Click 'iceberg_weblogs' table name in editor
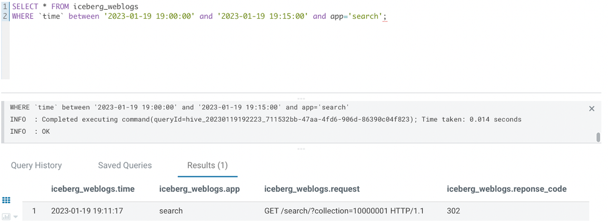This screenshot has width=608, height=222. tap(105, 7)
